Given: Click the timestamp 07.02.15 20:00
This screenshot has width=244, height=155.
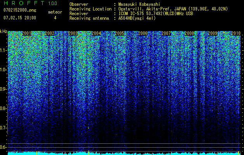Looking at the screenshot, I should 20,17.
